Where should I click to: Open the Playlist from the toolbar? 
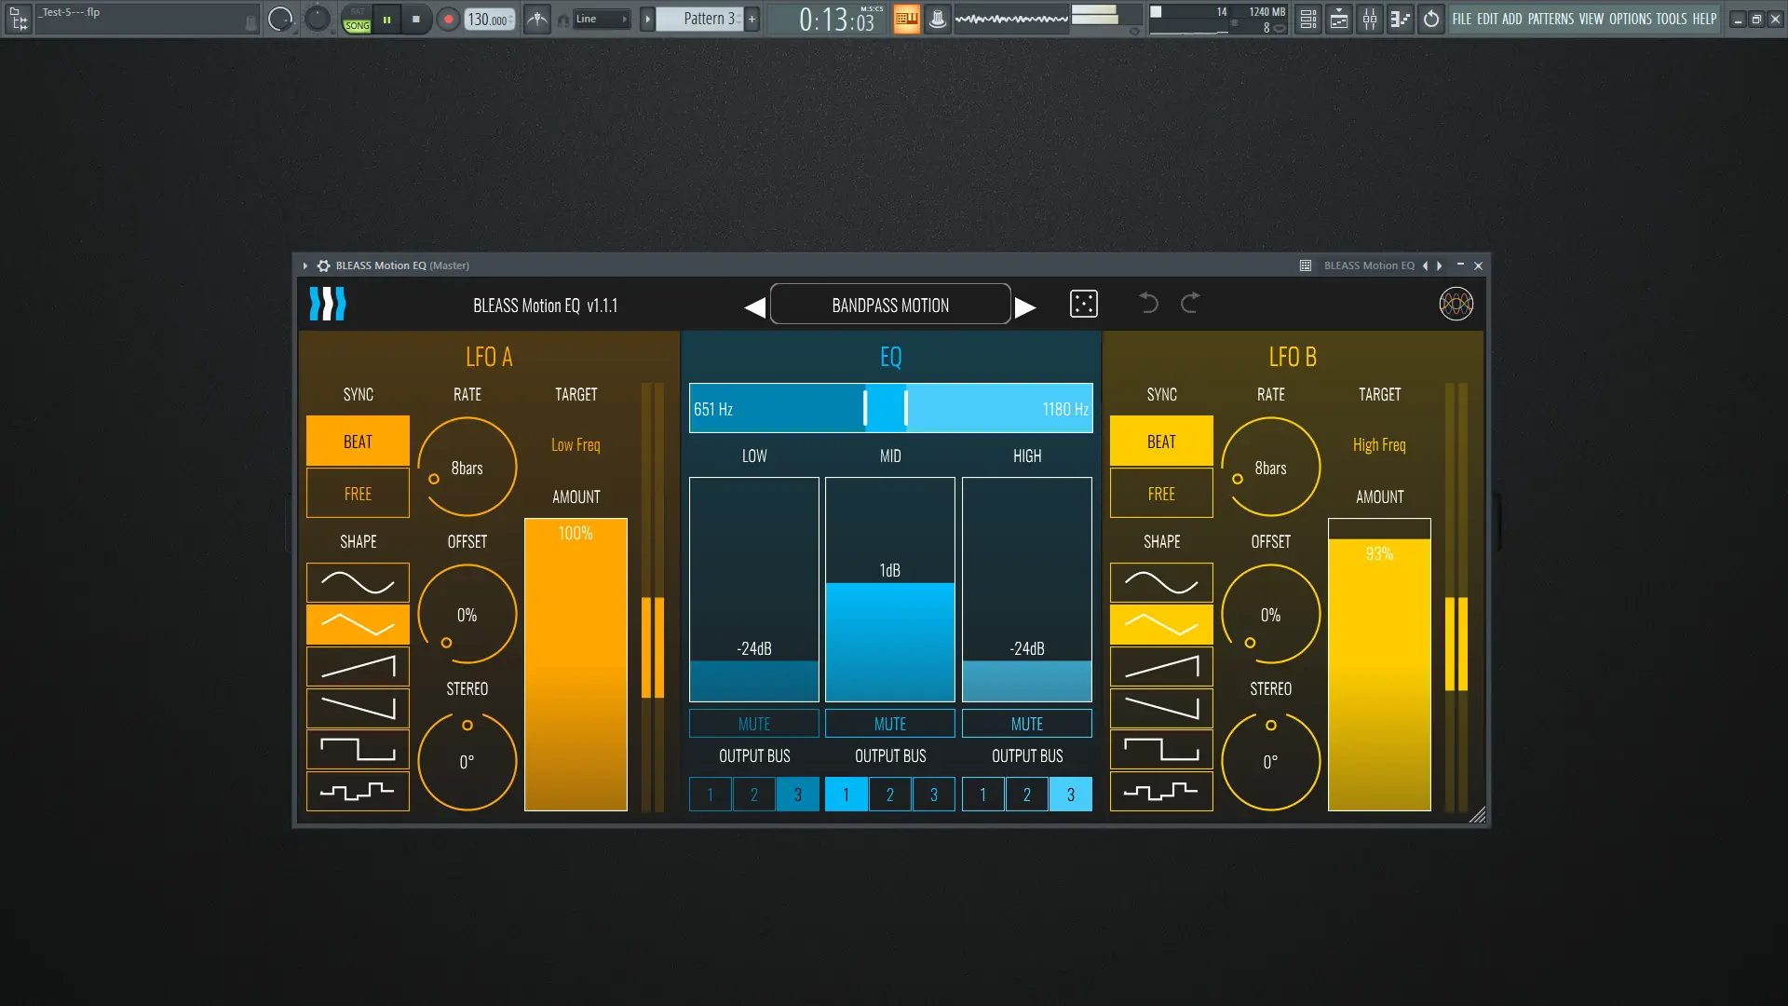1338,19
